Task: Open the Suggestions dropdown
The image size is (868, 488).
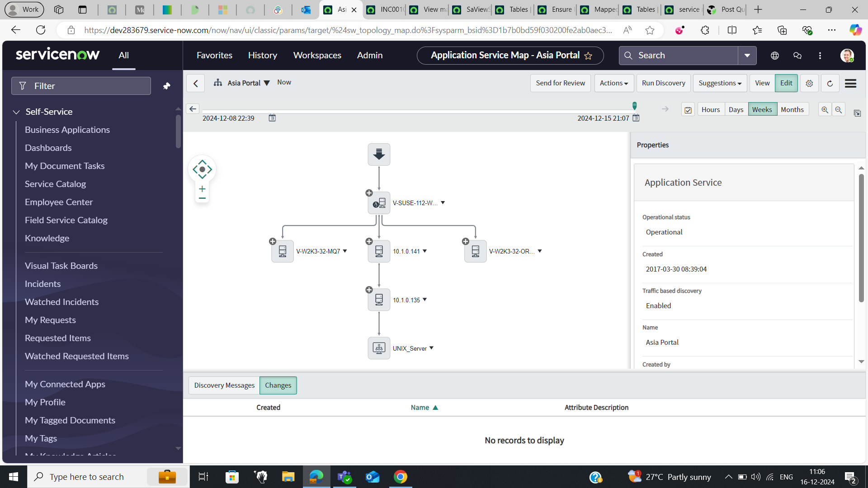Action: click(720, 83)
